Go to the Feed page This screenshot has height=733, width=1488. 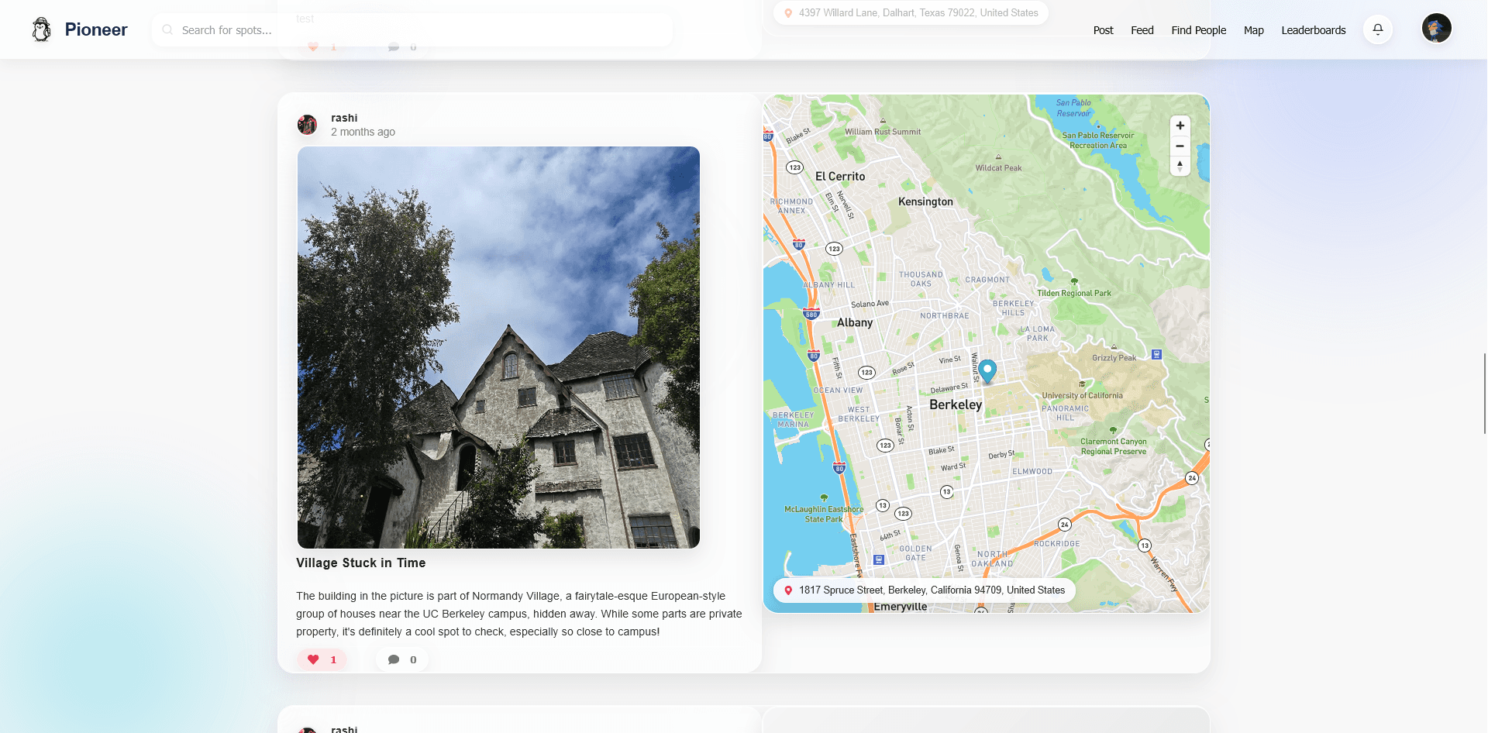coord(1142,30)
